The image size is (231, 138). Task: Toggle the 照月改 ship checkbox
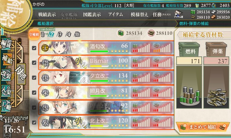[x=34, y=93]
